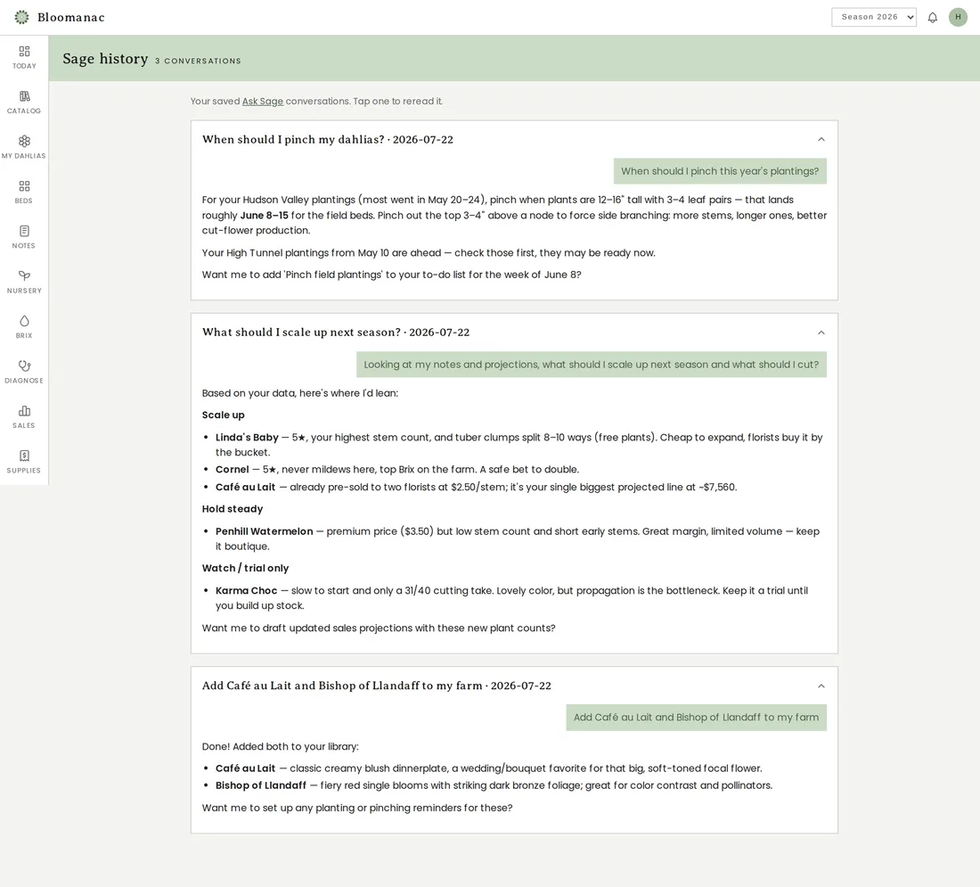Viewport: 980px width, 887px height.
Task: Open the Brix droplet icon
Action: (x=24, y=321)
